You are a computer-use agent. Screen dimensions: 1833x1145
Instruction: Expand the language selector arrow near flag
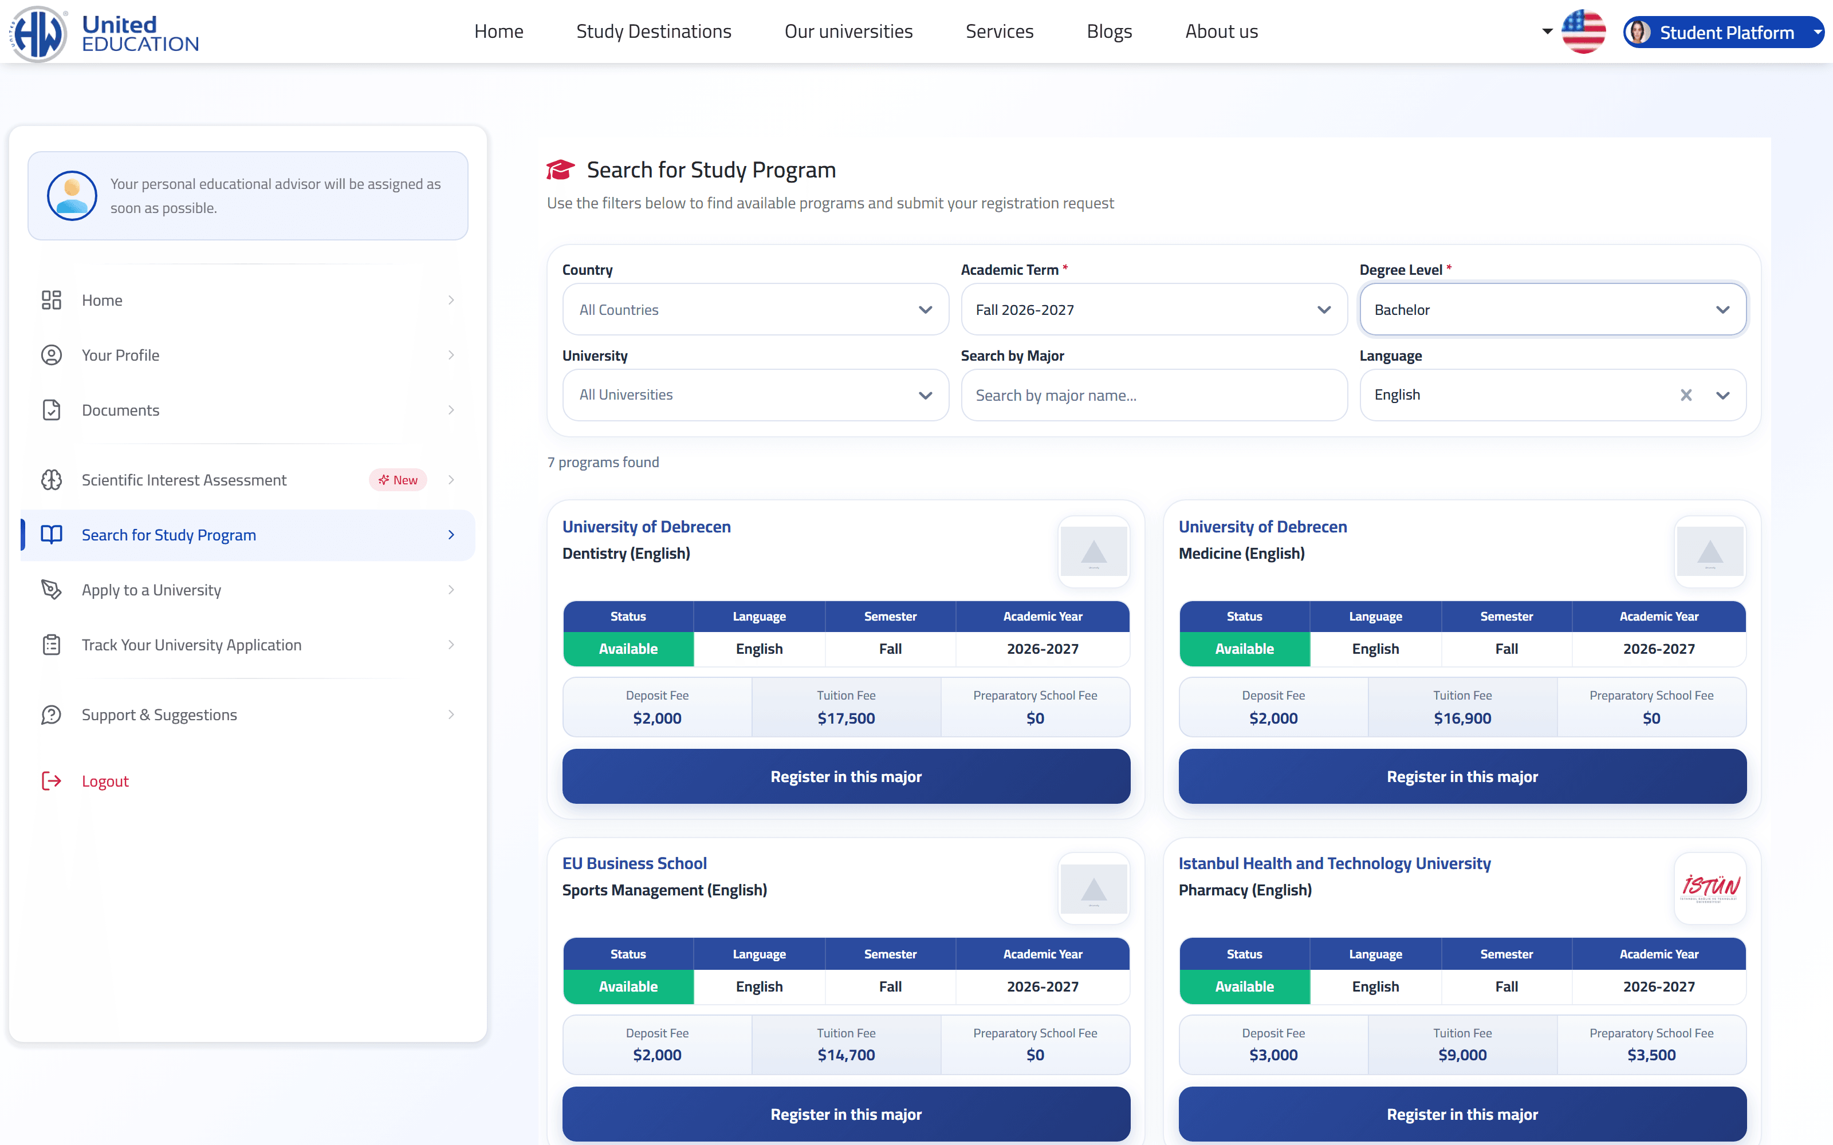1547,32
